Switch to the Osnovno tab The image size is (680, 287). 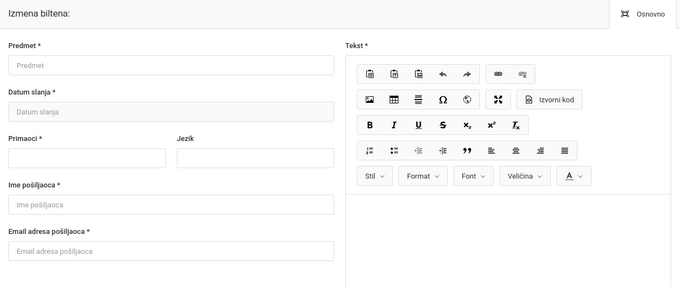pyautogui.click(x=643, y=14)
